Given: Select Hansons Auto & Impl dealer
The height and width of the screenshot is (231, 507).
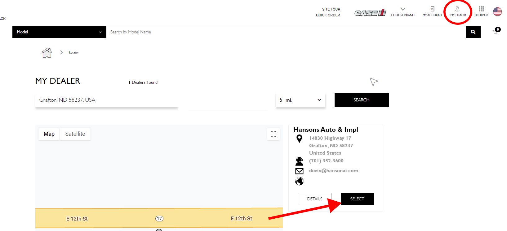Looking at the screenshot, I should coord(357,199).
